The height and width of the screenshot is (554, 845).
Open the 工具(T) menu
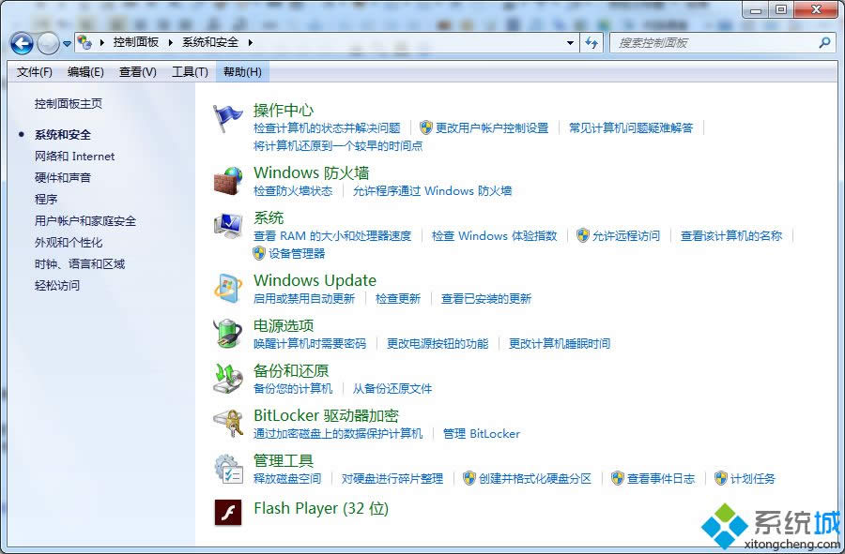point(191,72)
